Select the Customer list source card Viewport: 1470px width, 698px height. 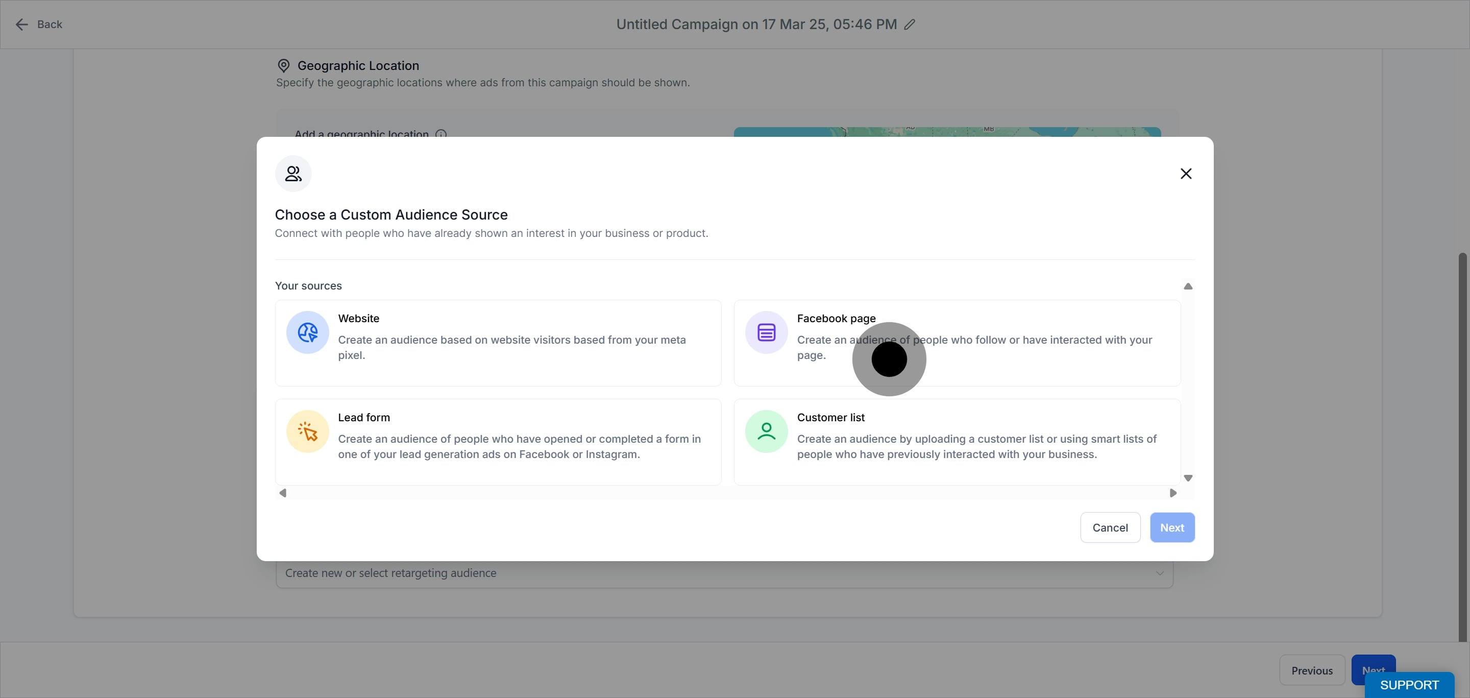[957, 442]
